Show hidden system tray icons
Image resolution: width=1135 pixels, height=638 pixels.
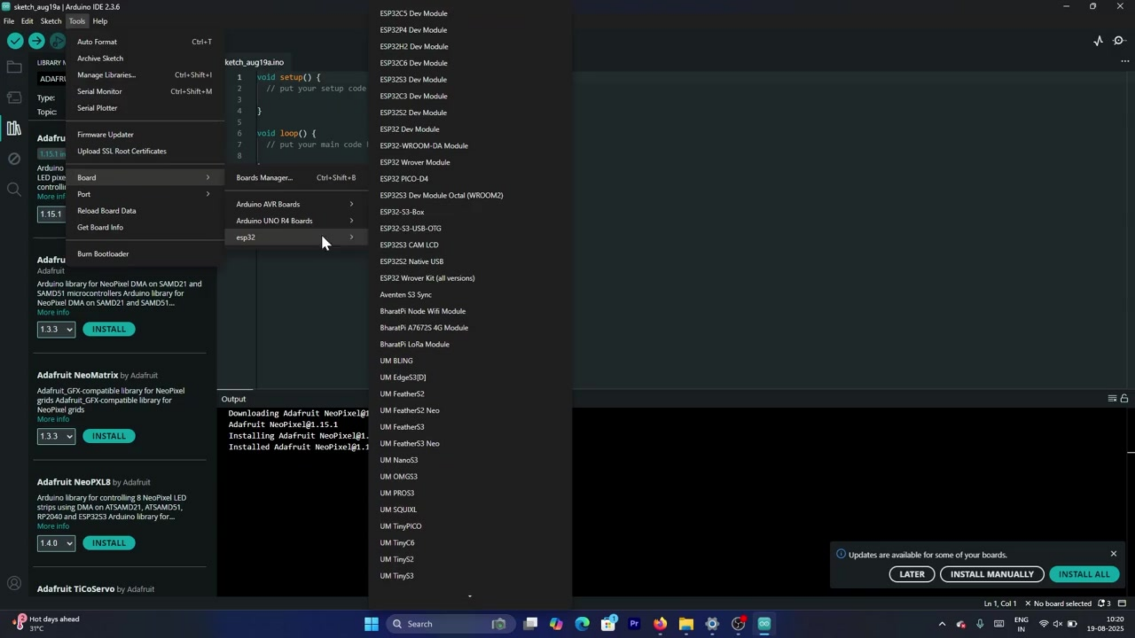pyautogui.click(x=942, y=624)
